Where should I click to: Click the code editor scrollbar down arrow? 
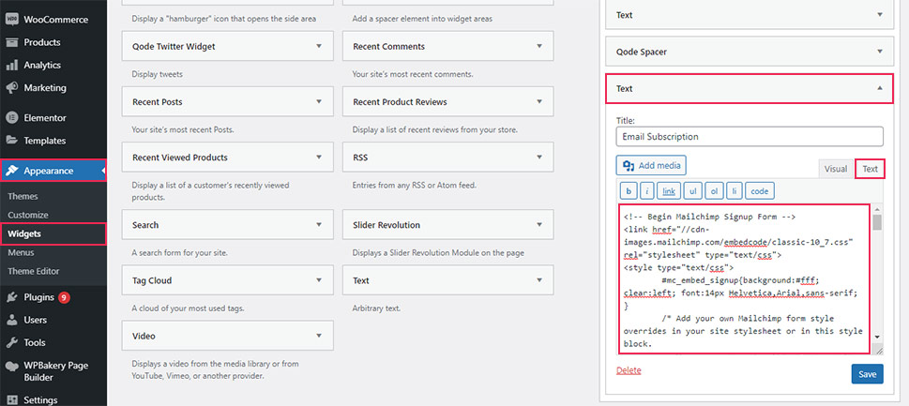(x=877, y=337)
